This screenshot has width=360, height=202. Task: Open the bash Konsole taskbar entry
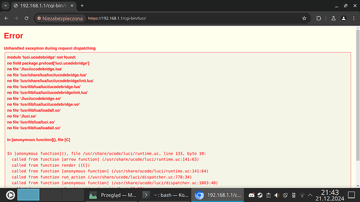click(x=165, y=195)
